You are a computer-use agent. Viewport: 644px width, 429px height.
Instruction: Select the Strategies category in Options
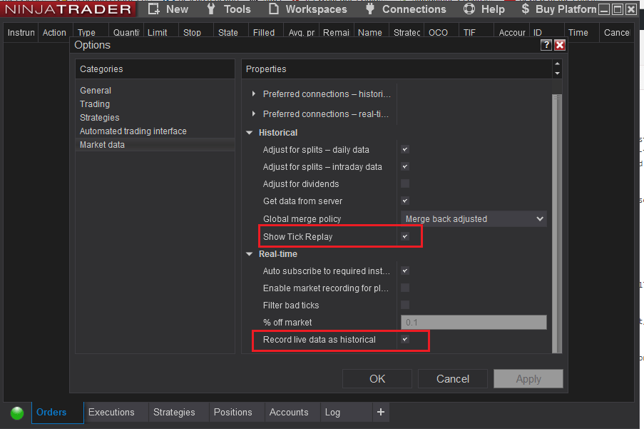(x=155, y=118)
